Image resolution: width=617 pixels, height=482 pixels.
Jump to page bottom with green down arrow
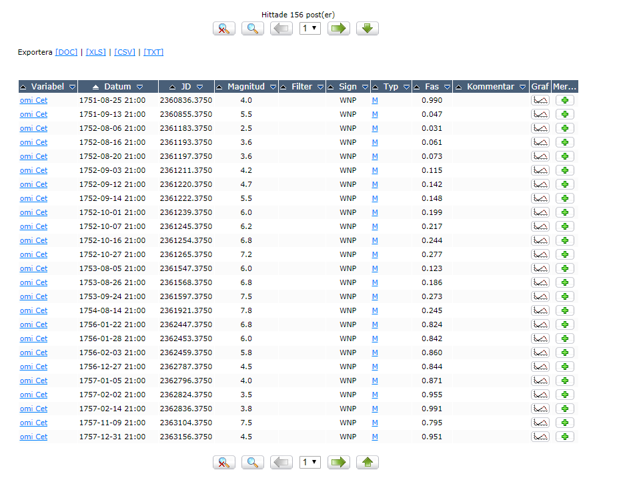coord(368,29)
